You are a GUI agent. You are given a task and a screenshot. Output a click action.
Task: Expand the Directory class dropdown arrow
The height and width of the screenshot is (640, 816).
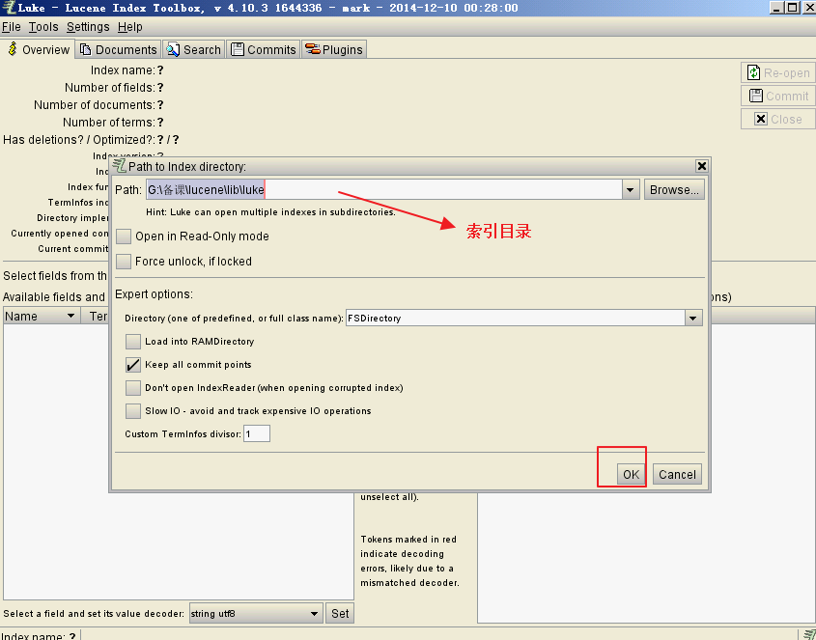pyautogui.click(x=692, y=318)
